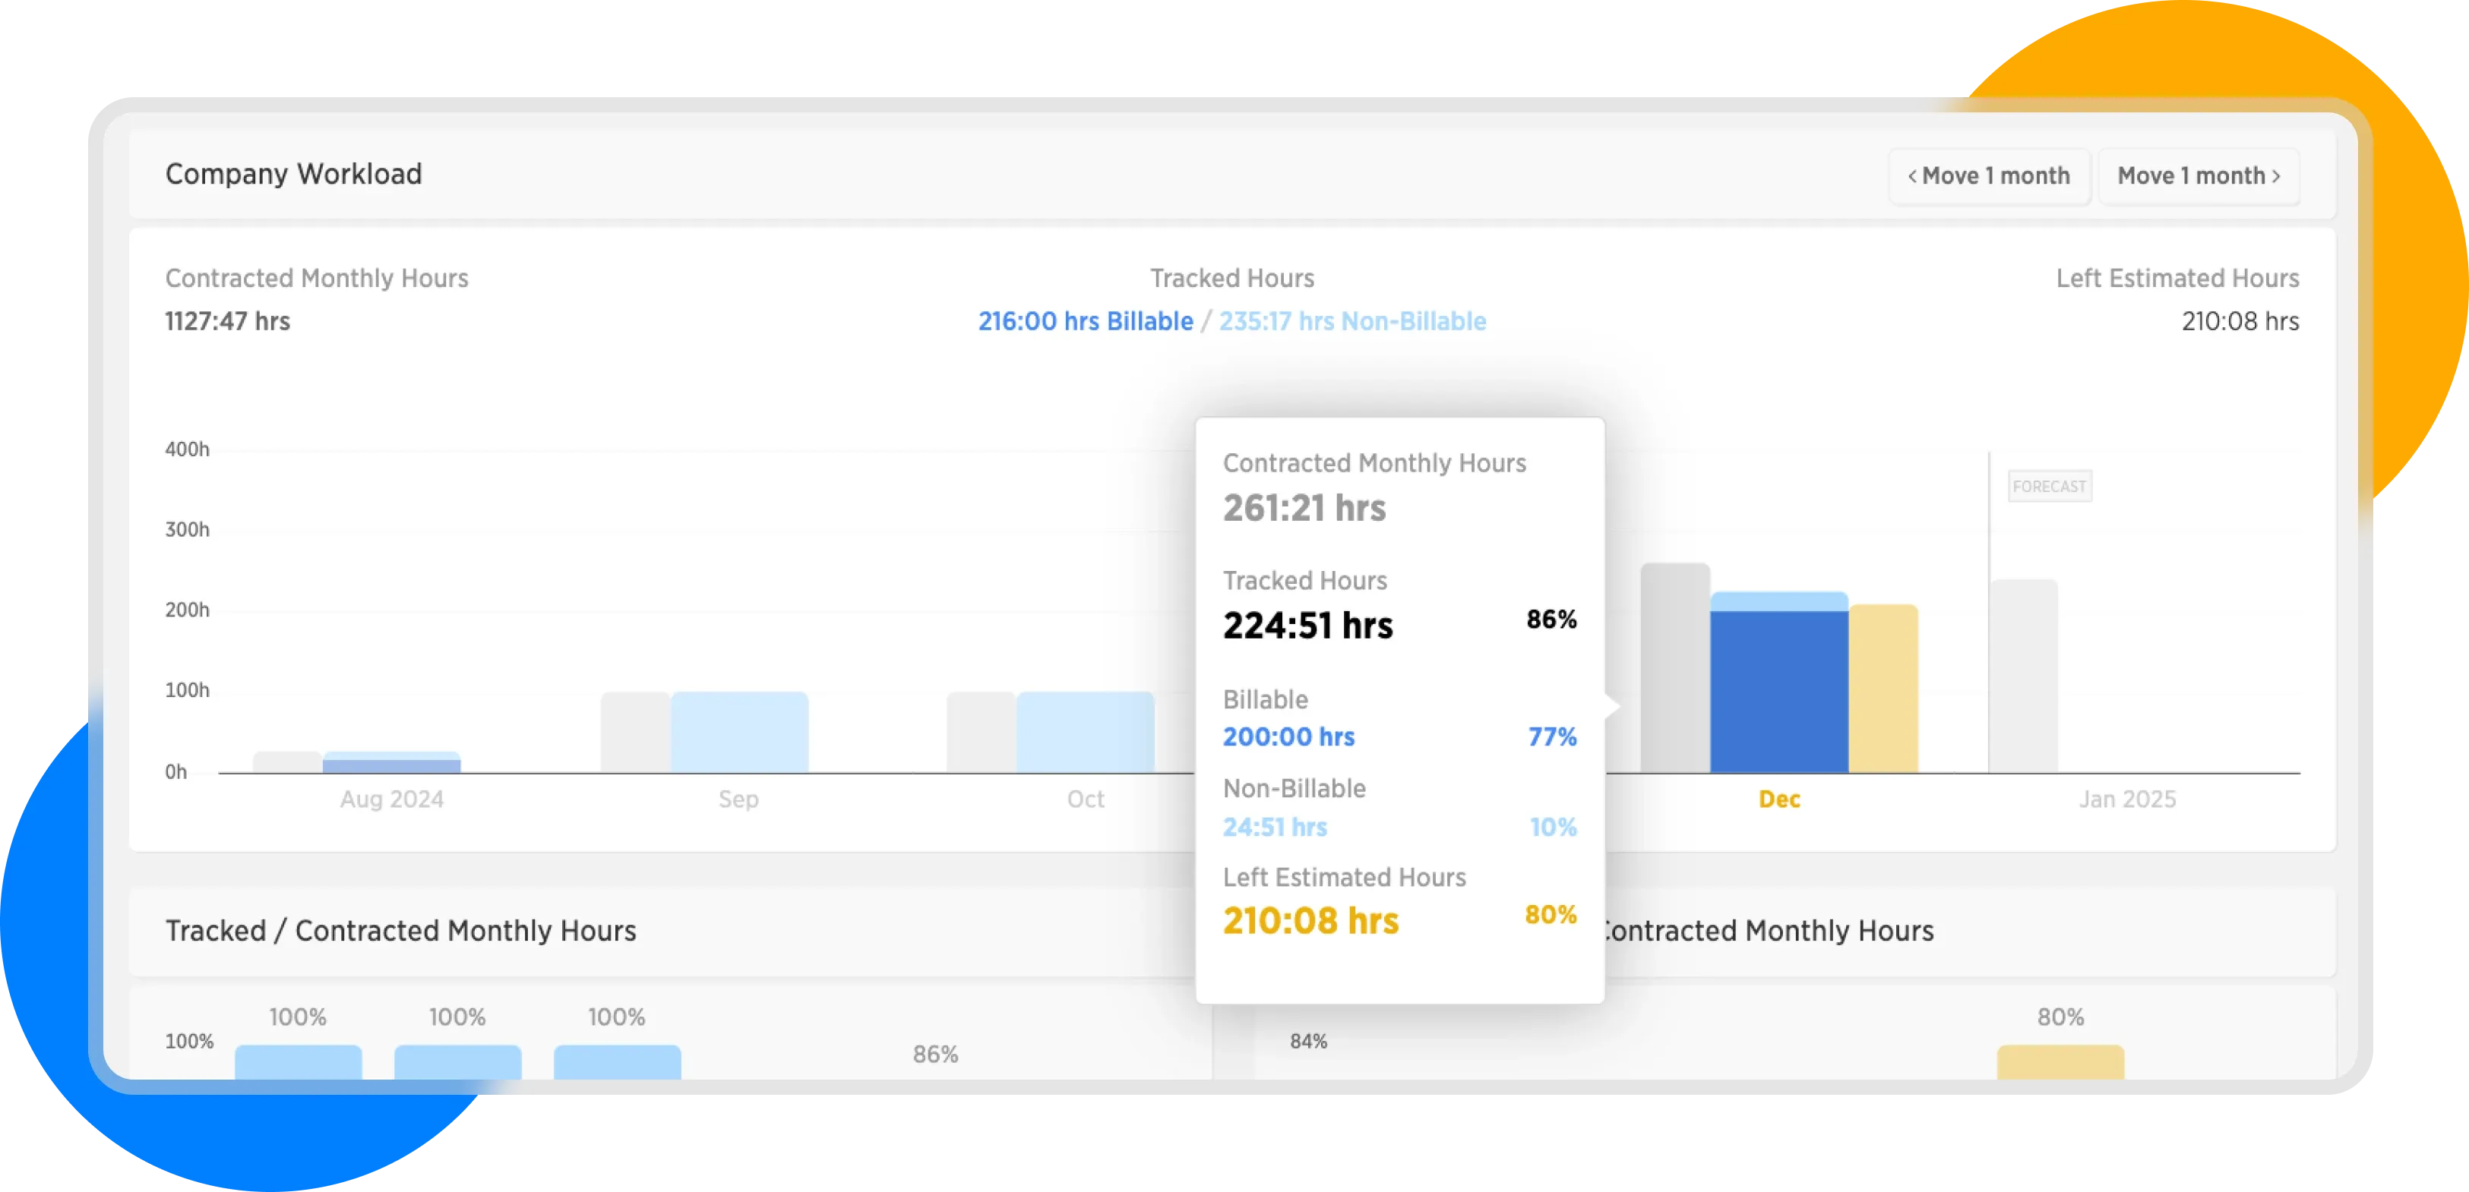The width and height of the screenshot is (2469, 1192).
Task: Click December's yellow left estimated bar
Action: (x=1883, y=688)
